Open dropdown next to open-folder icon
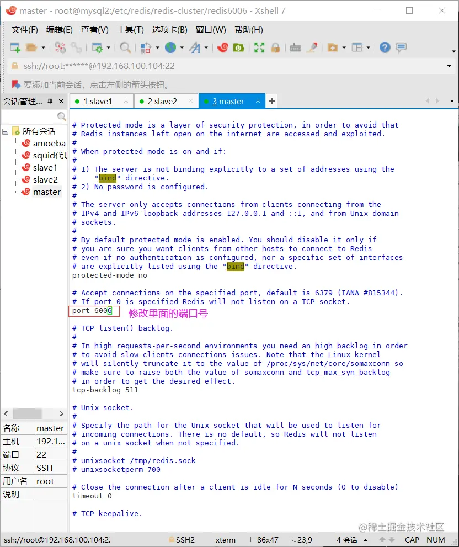Image resolution: width=459 pixels, height=547 pixels. tap(43, 47)
